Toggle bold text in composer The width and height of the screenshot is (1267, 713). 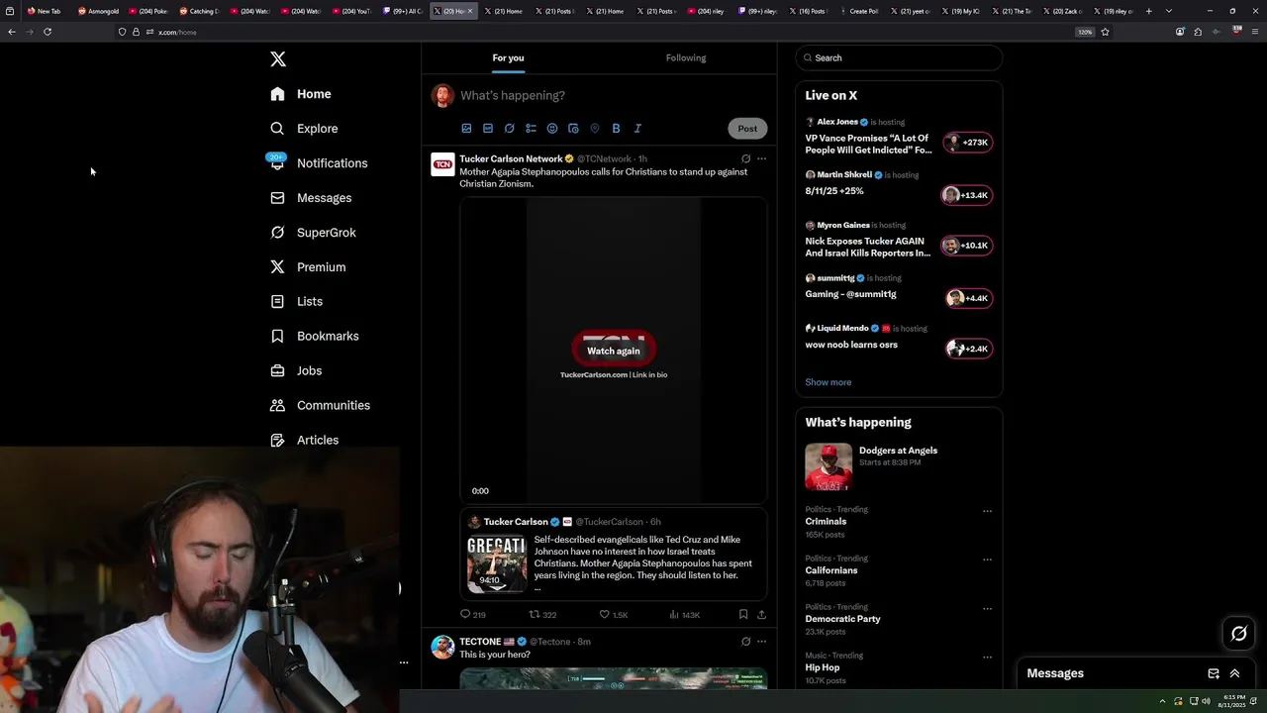616,128
